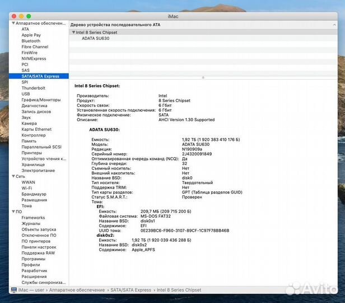Collapse the Сеть section
The height and width of the screenshot is (303, 345).
[x=13, y=176]
